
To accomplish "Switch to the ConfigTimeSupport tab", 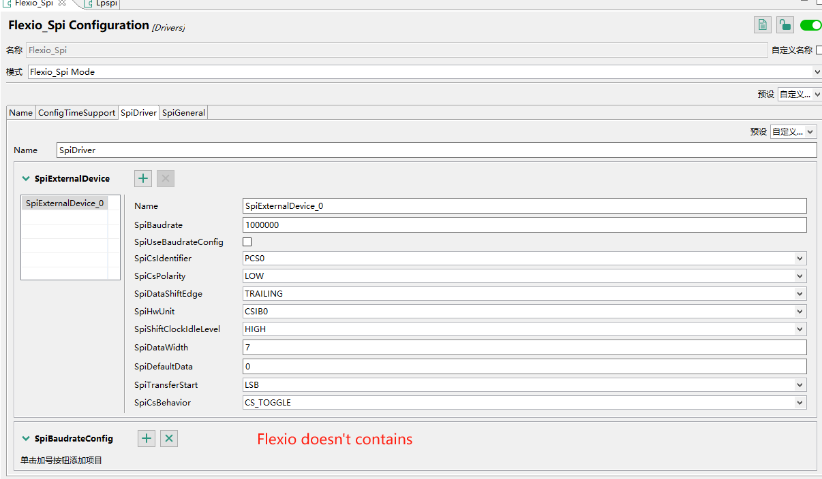I will tap(76, 113).
